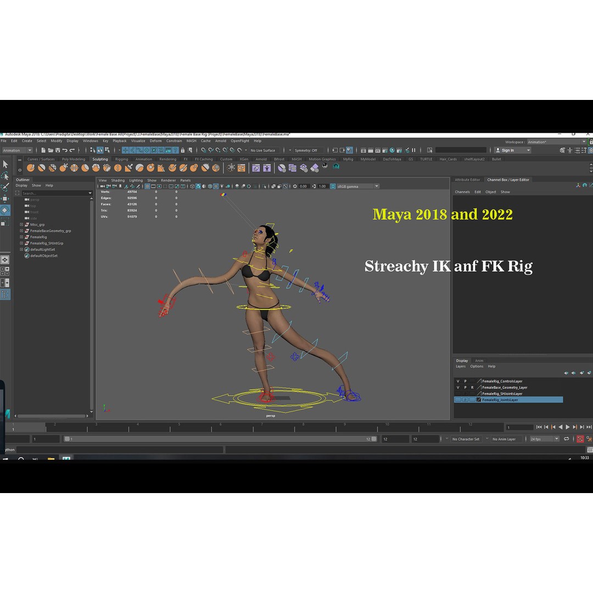
Task: Toggle visibility box of FemaleRig_SHJointsLayer
Action: click(x=458, y=394)
